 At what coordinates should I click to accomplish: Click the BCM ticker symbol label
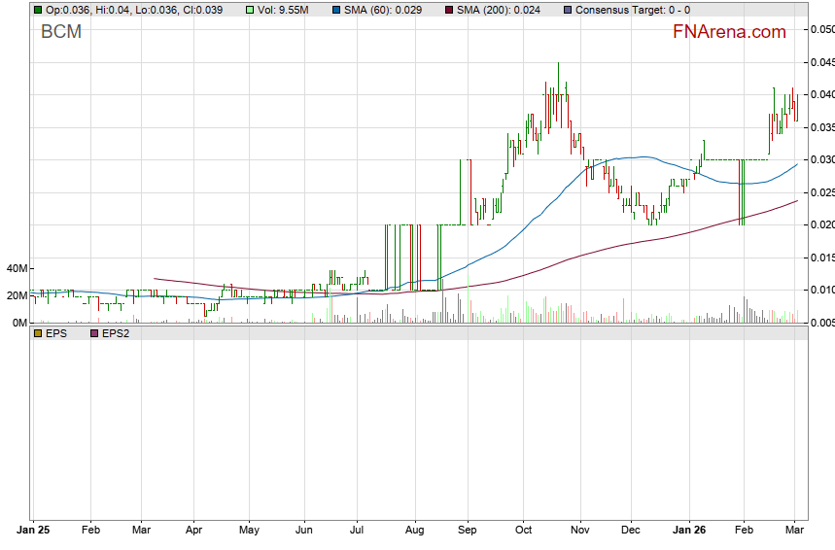[61, 32]
